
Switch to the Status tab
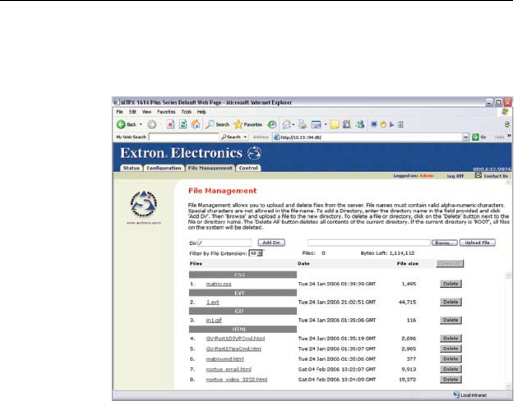tap(132, 168)
